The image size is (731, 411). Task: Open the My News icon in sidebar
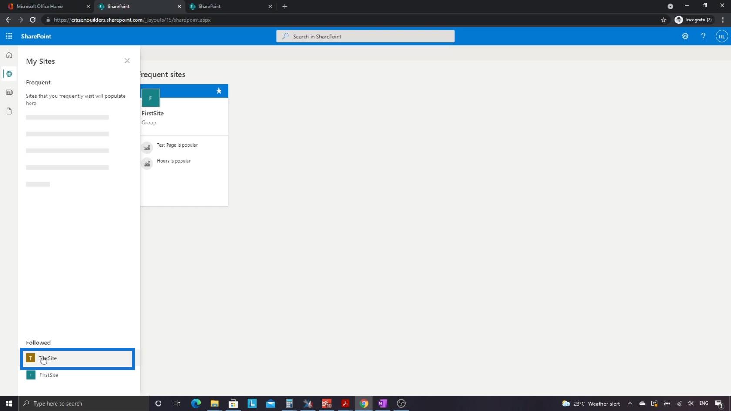click(x=9, y=92)
